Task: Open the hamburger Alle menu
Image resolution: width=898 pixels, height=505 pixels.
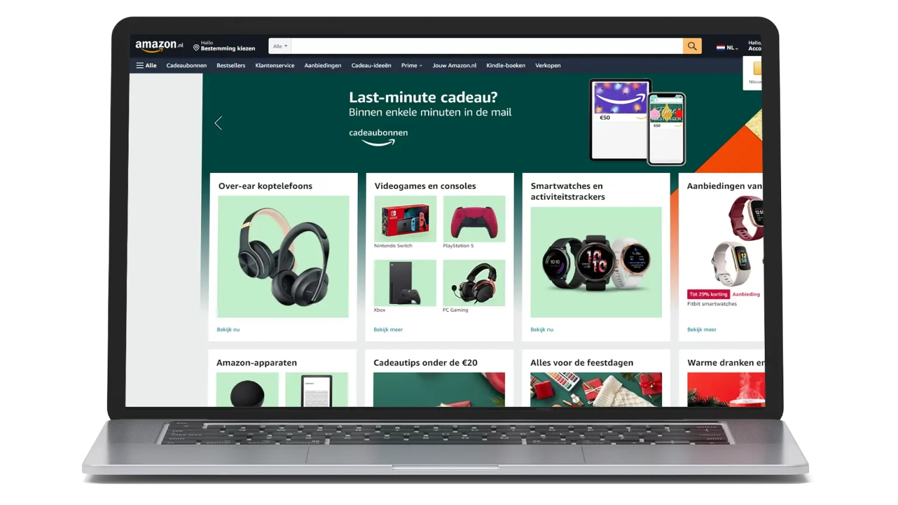Action: pos(146,65)
